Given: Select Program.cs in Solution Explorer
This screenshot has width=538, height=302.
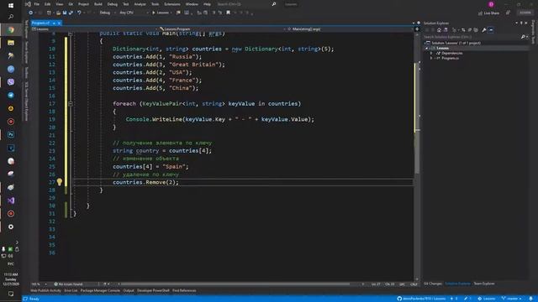Looking at the screenshot, I should [450, 58].
